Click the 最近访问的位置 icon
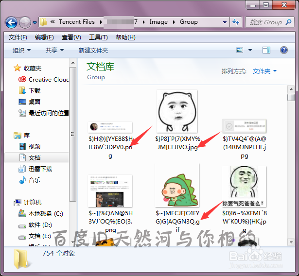The image size is (299, 276). (x=22, y=113)
